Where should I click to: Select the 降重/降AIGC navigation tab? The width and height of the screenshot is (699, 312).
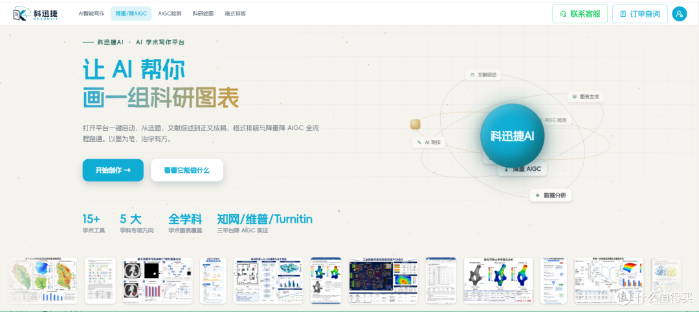tap(131, 14)
